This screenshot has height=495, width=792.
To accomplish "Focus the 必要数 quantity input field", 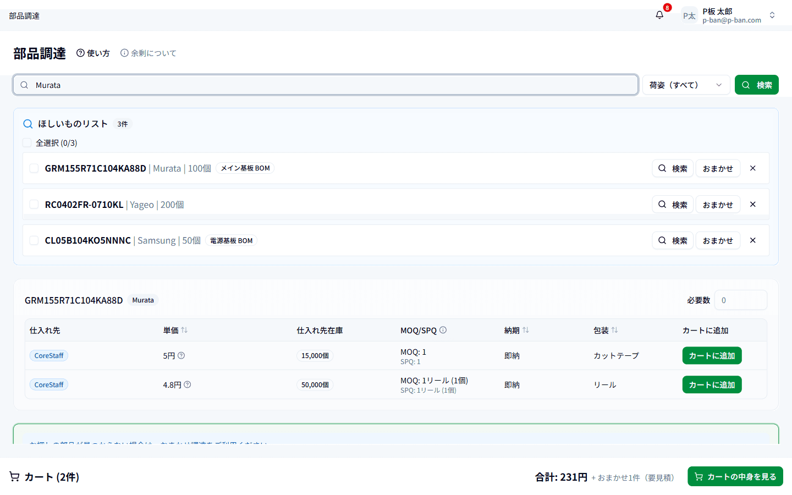I will [740, 300].
